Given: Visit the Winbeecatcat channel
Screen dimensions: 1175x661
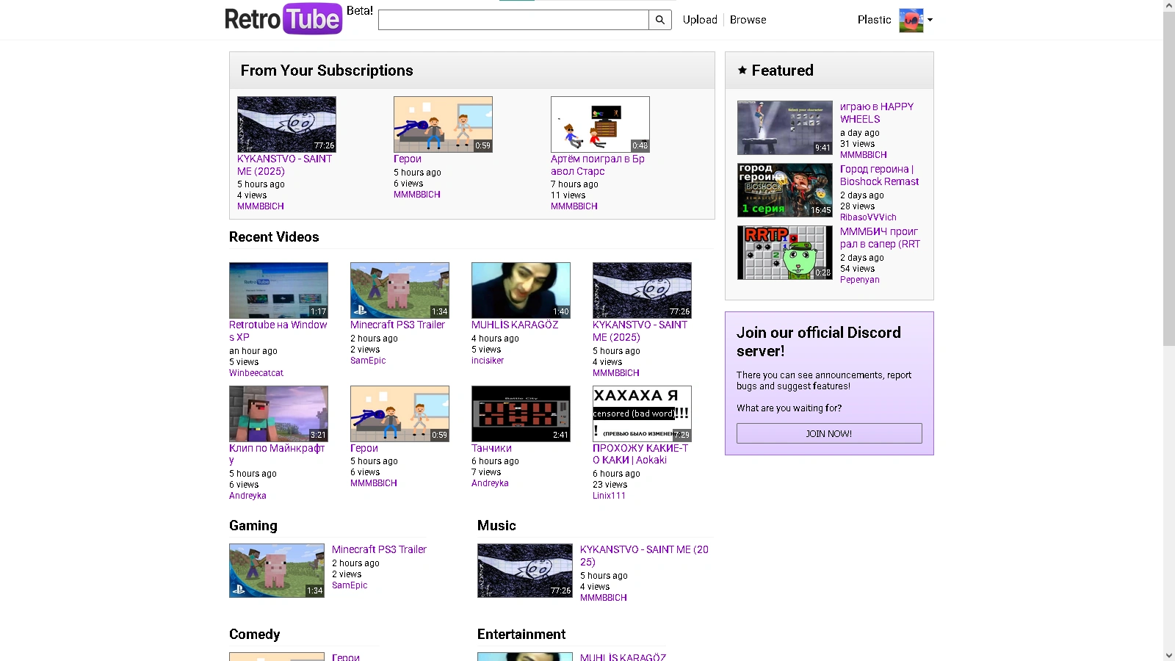Looking at the screenshot, I should coord(256,373).
